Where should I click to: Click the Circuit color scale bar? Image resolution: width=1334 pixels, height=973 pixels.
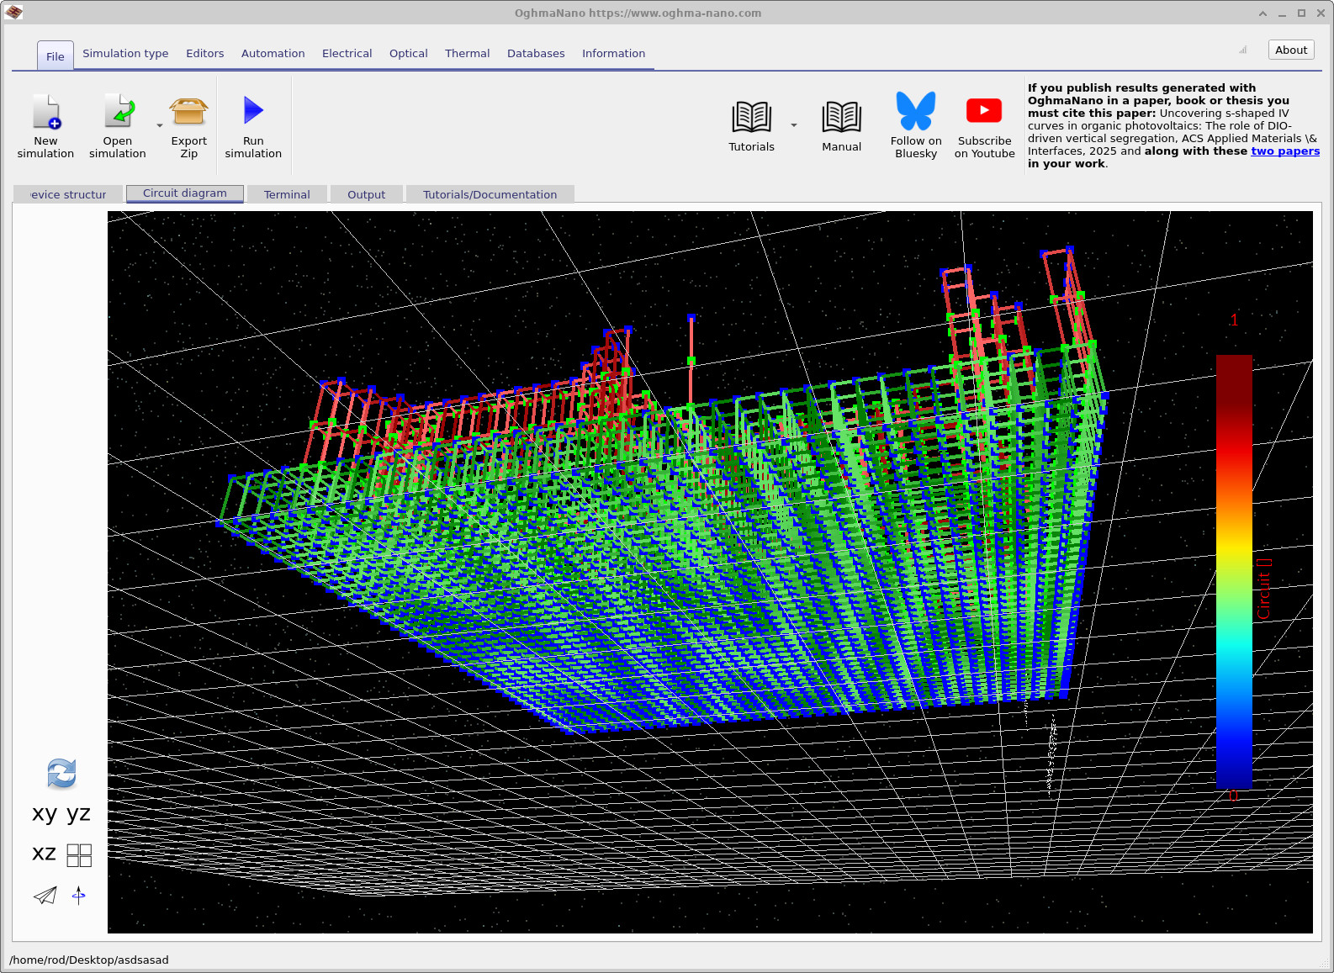tap(1234, 571)
